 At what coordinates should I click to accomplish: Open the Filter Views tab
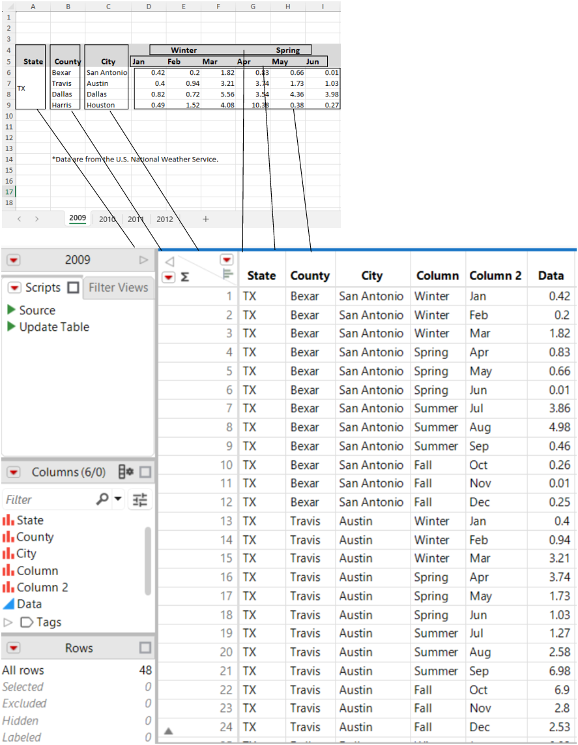(x=119, y=287)
